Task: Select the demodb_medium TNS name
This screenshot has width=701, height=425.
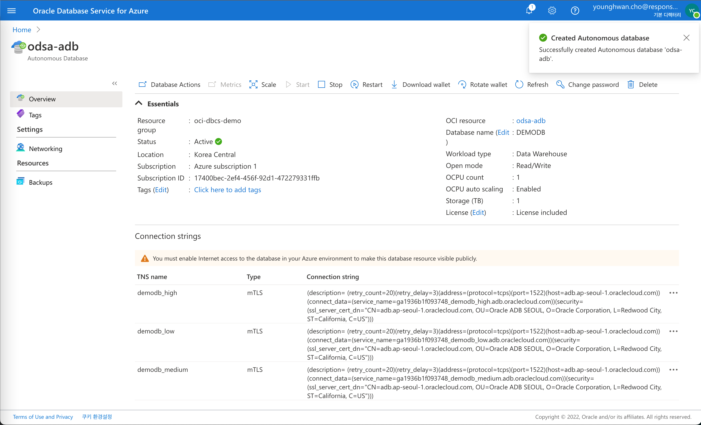Action: coord(163,369)
